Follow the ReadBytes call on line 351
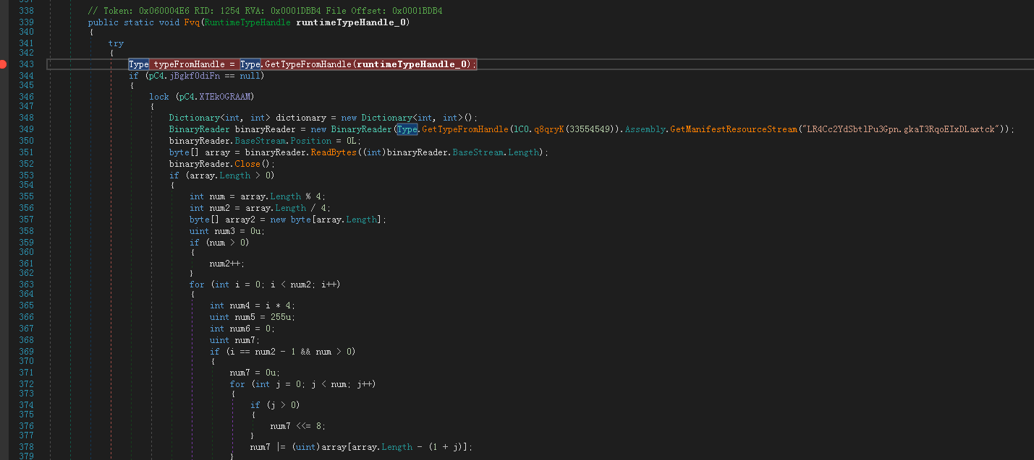The image size is (1034, 460). click(334, 152)
